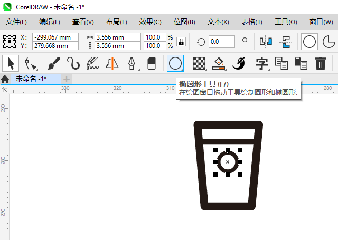Click the horizontal scale 100.0 percent field
The image size is (338, 240).
155,37
